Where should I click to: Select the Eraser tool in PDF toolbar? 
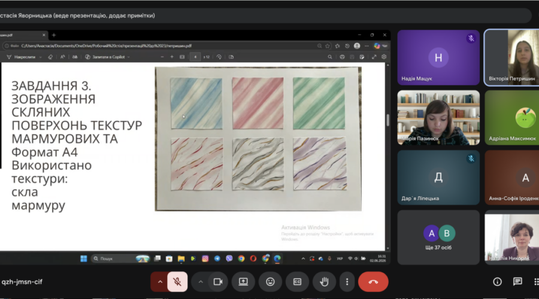click(x=50, y=57)
